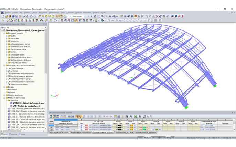
Task: Click the first red pin icon in the top toolbar
Action: (179, 16)
